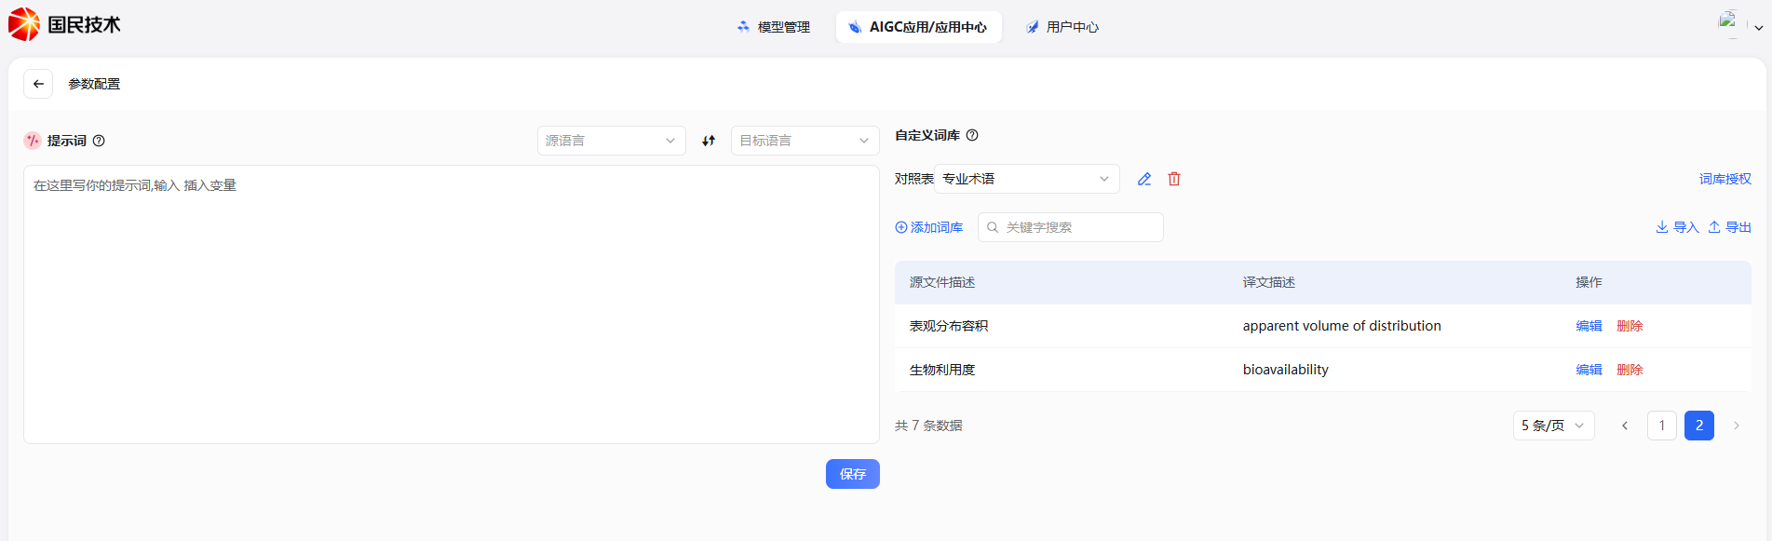
Task: Go to page 1 of the table
Action: pos(1662,426)
